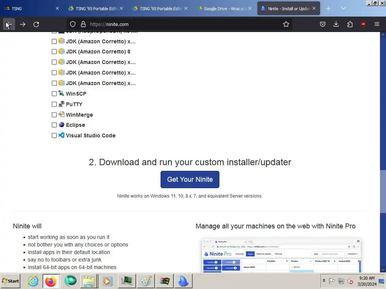
Task: Click the WinSCP app icon
Action: pos(61,93)
